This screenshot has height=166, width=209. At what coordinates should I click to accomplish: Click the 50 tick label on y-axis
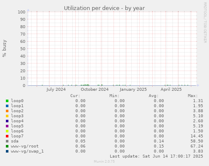[23, 49]
